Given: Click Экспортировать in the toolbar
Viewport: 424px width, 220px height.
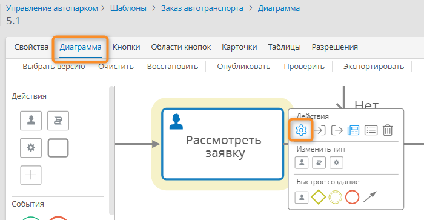Looking at the screenshot, I should [x=374, y=67].
